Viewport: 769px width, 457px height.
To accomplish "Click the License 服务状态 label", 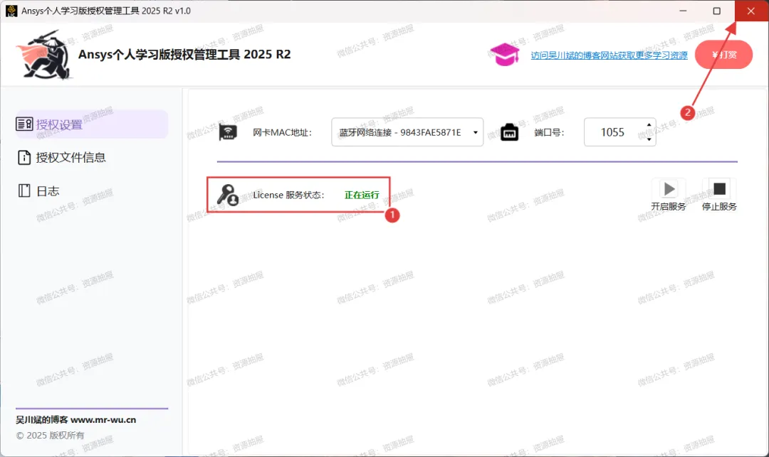I will coord(288,195).
